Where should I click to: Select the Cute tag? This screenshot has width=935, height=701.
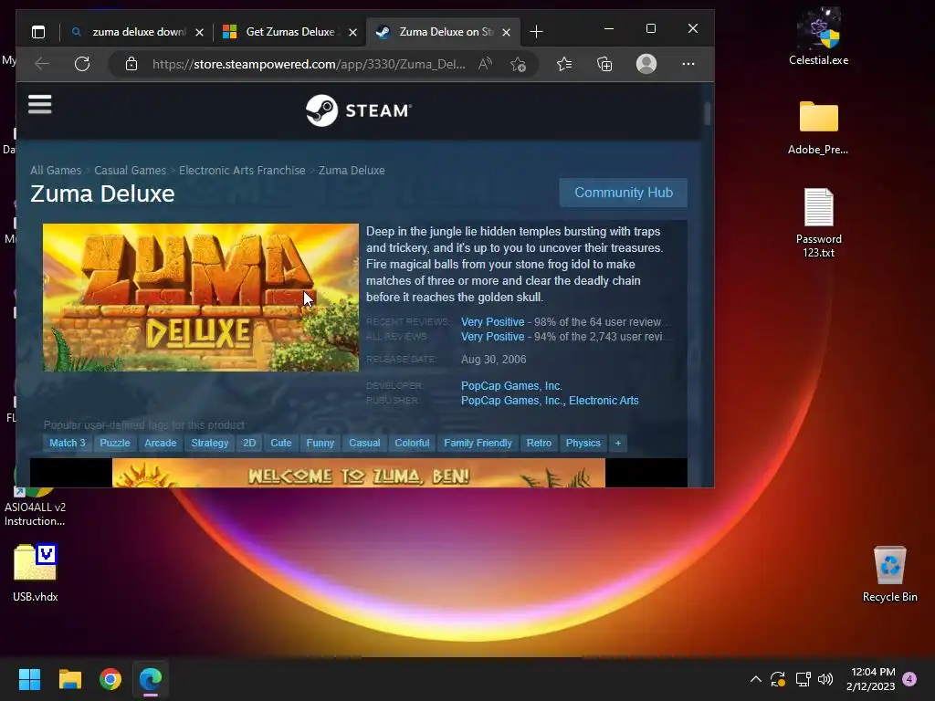(281, 443)
